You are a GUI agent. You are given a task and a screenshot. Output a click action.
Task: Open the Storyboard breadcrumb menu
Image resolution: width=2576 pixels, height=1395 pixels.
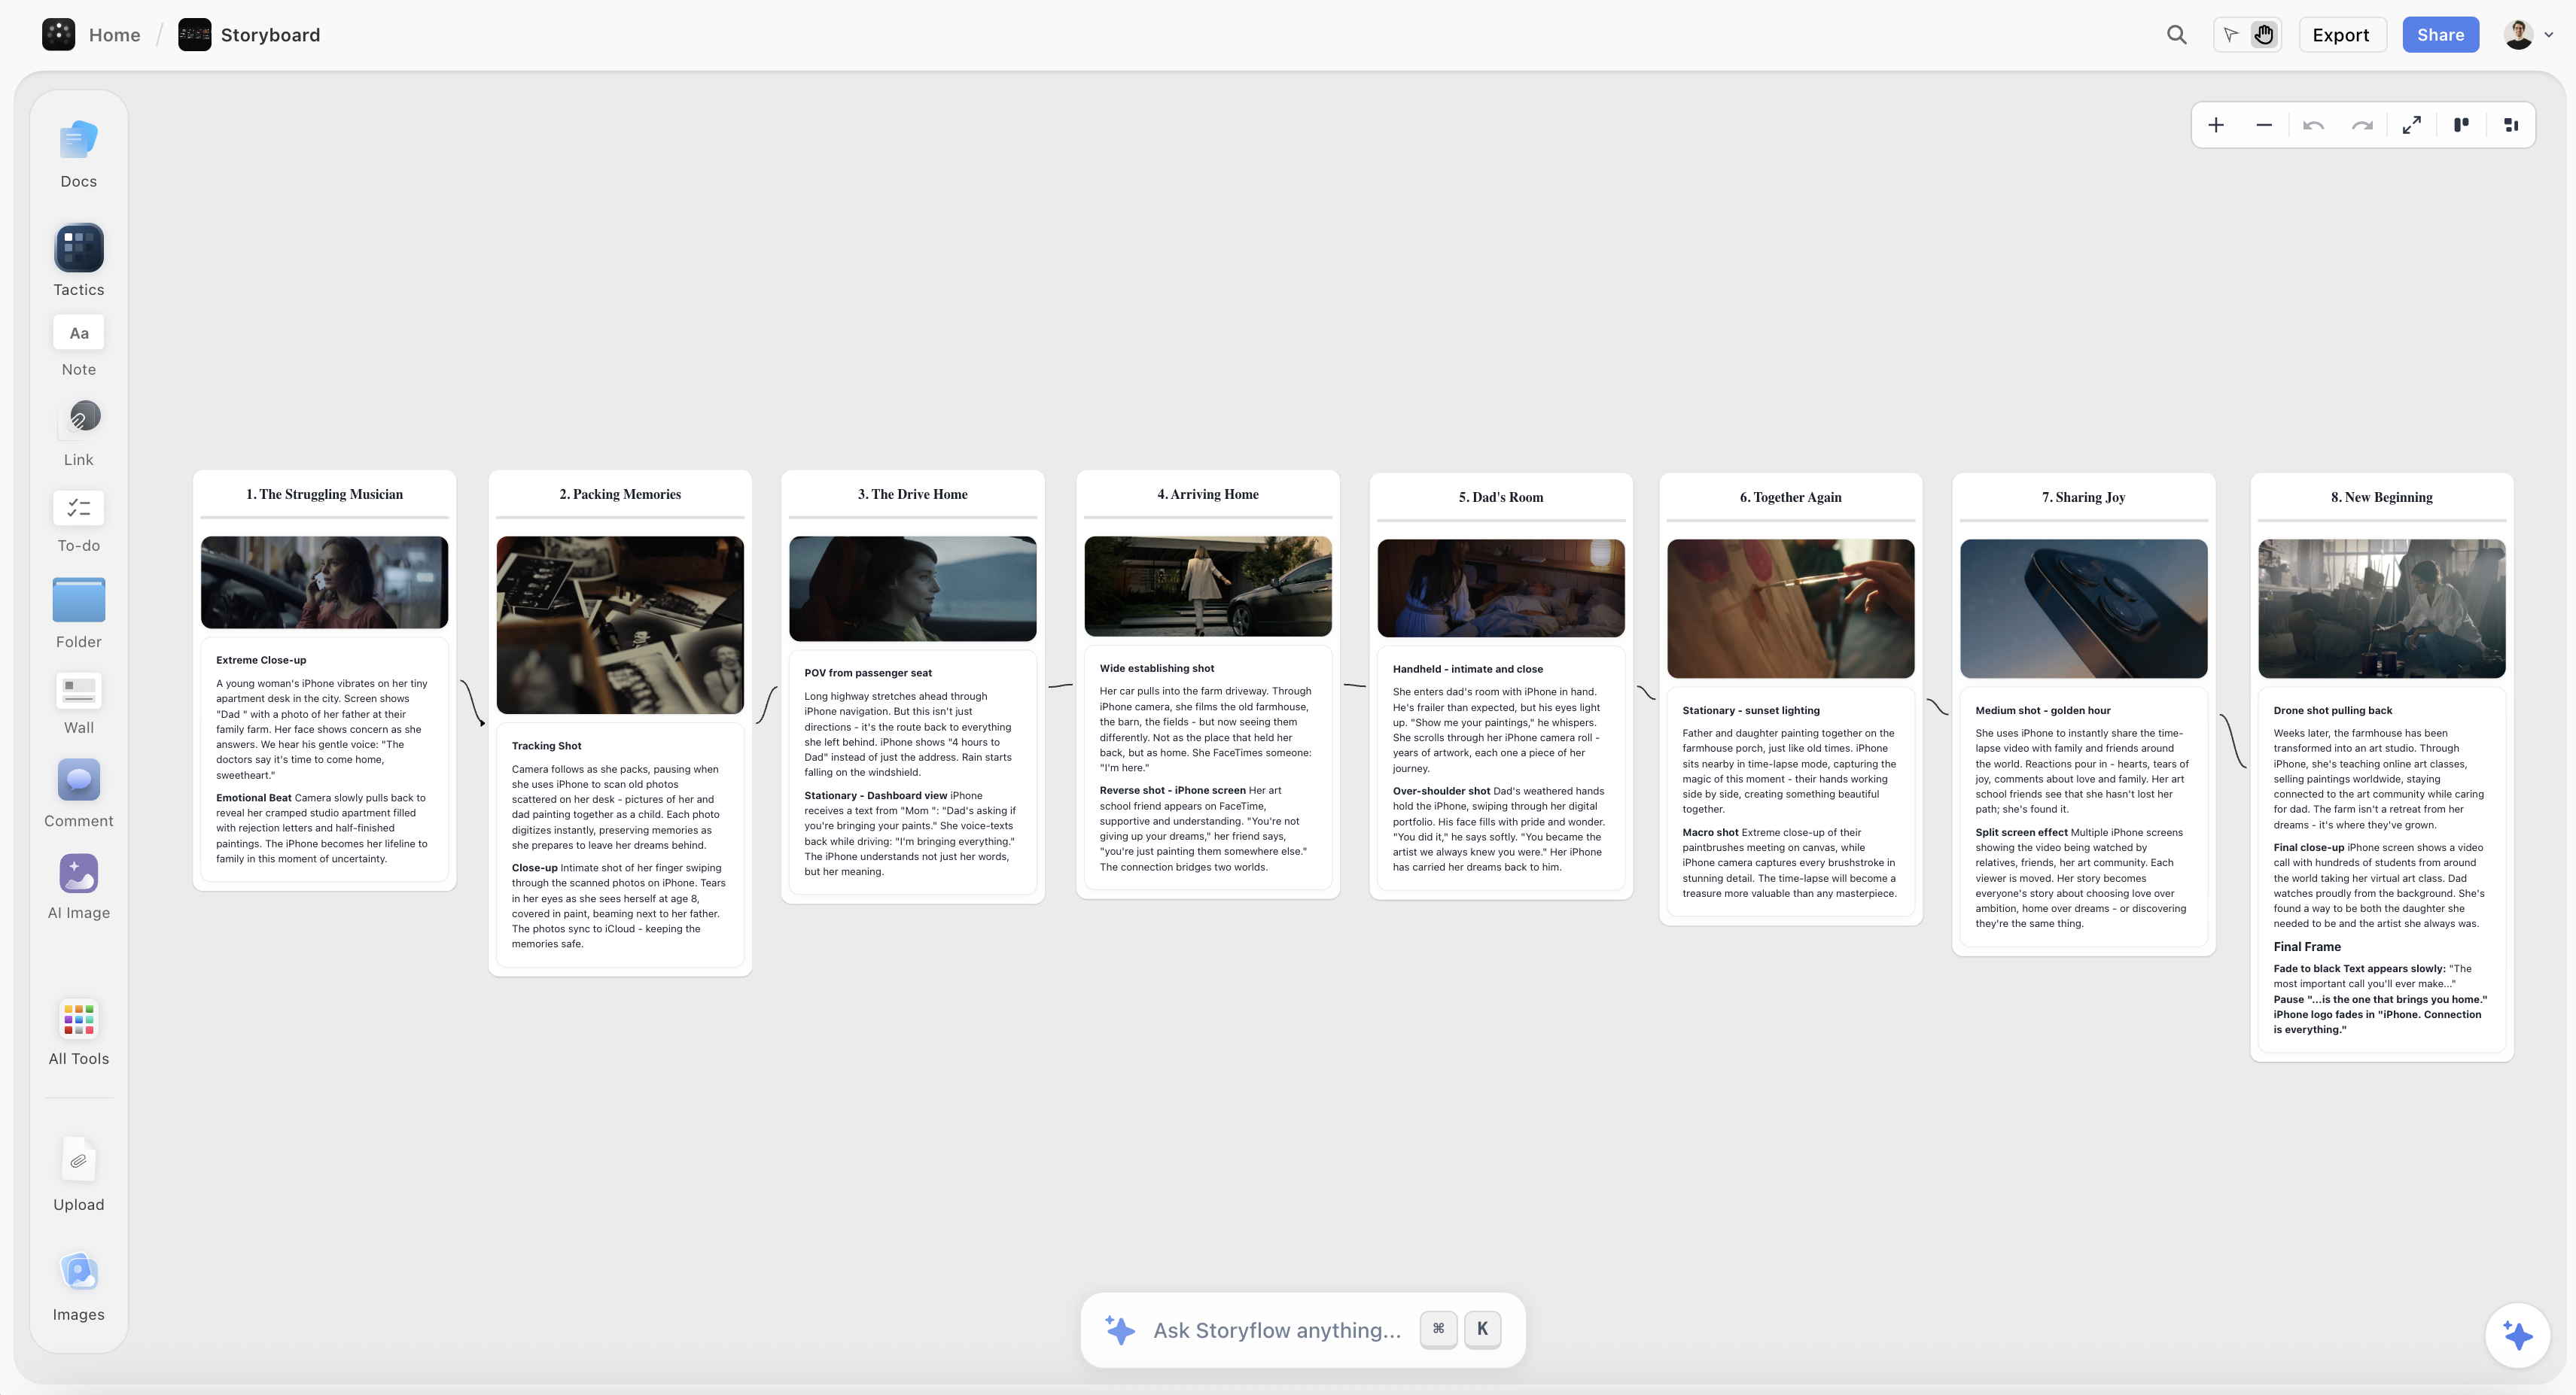coord(271,34)
